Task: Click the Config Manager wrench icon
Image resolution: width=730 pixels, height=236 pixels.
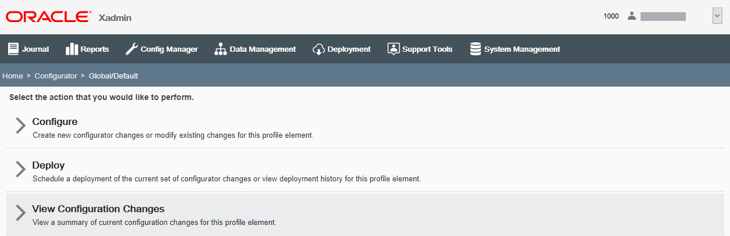Action: tap(131, 49)
